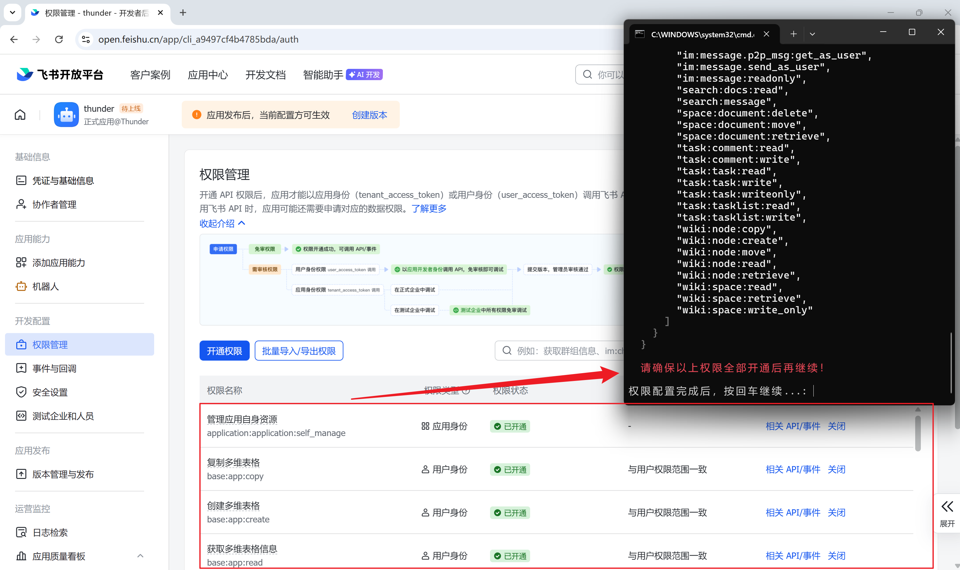The width and height of the screenshot is (960, 570).
Task: Click the search magnifier icon in header
Action: click(587, 74)
